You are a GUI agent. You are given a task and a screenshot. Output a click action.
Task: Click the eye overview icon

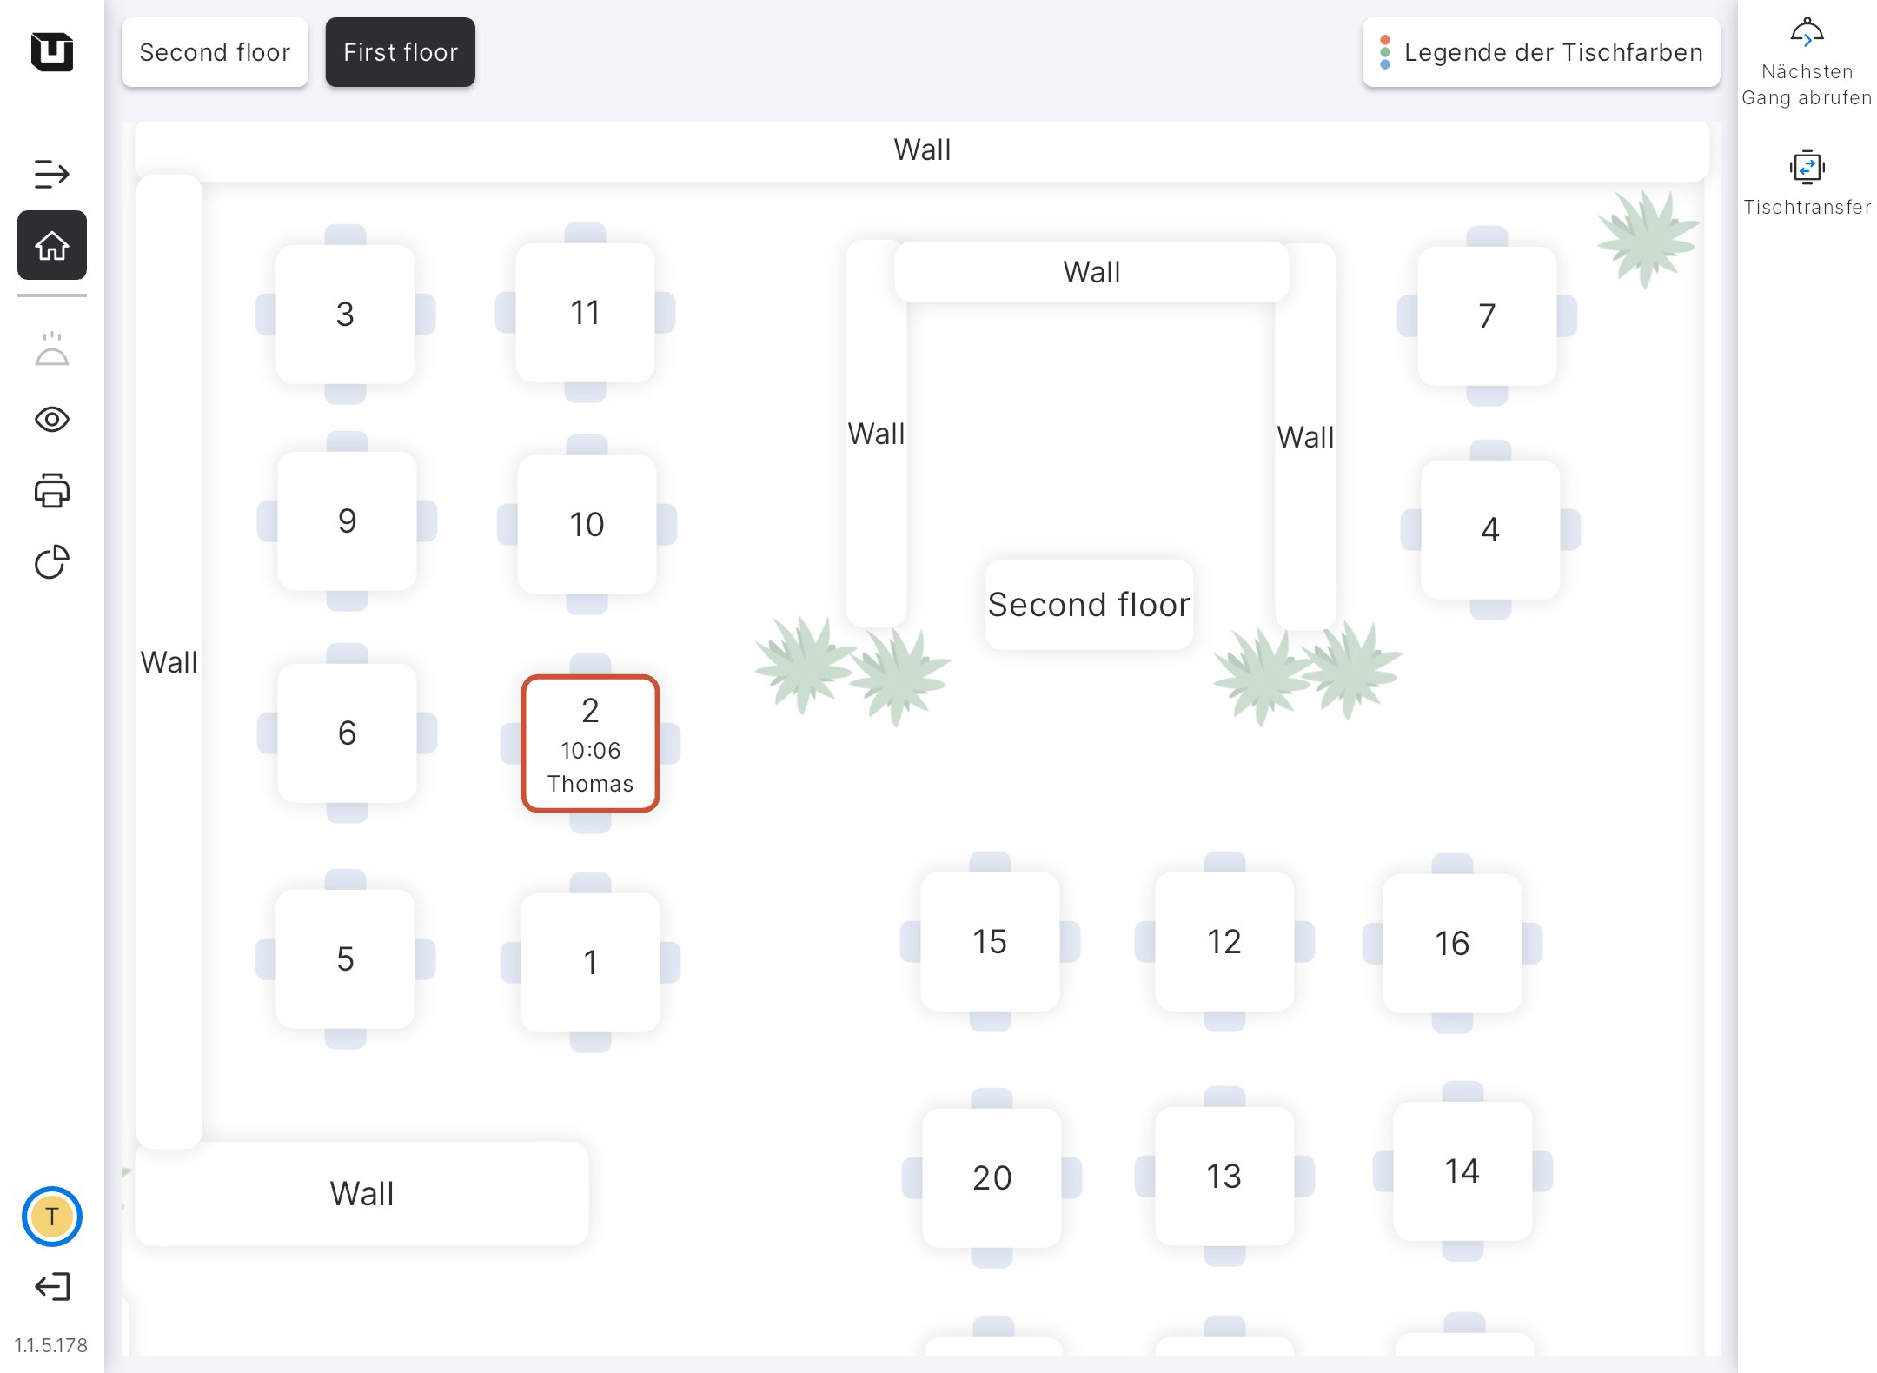[52, 420]
